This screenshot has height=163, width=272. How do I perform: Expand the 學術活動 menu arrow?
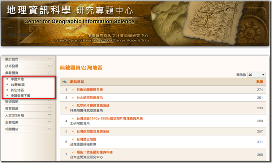tap(49, 102)
